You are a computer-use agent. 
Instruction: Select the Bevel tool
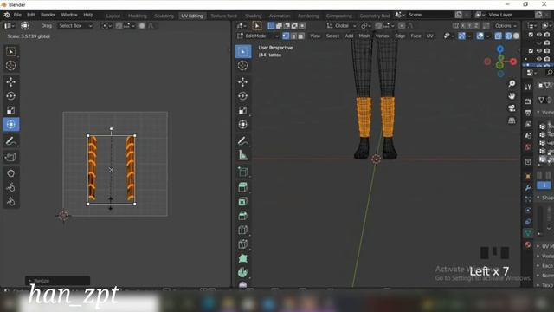(243, 216)
